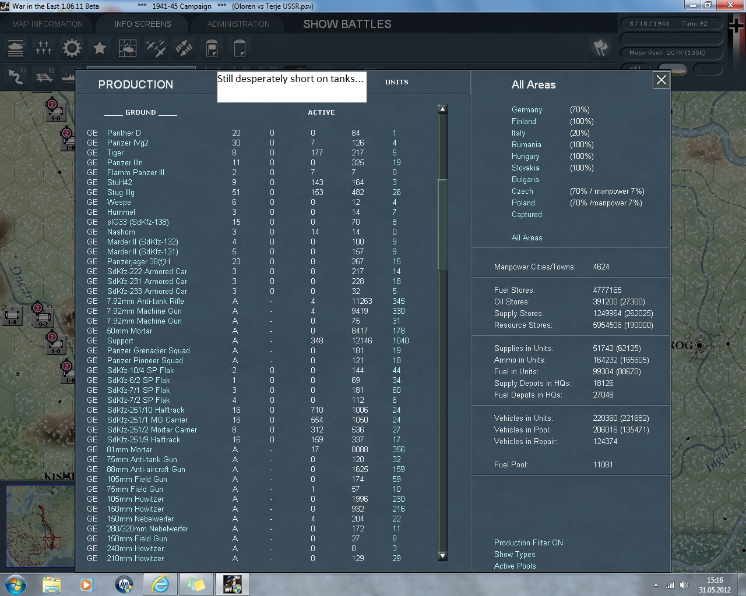Open Windows Explorer from taskbar

pyautogui.click(x=52, y=584)
